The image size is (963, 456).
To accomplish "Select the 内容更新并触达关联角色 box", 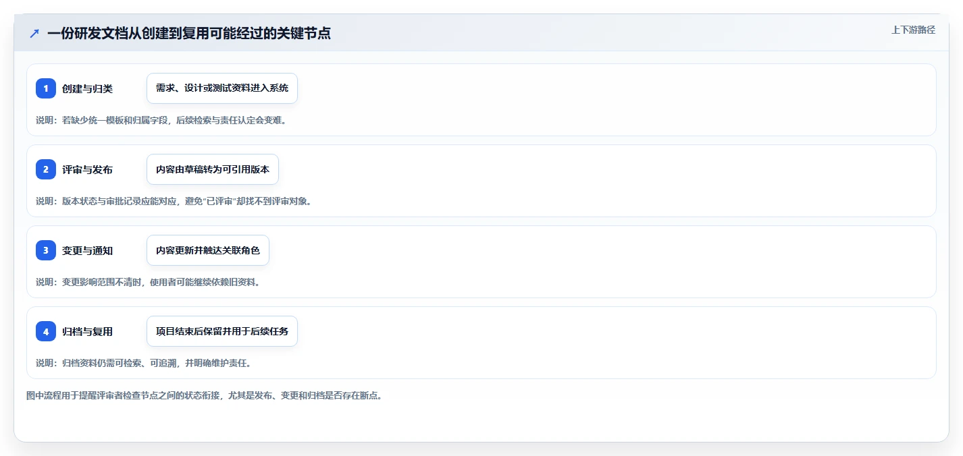I will (208, 250).
